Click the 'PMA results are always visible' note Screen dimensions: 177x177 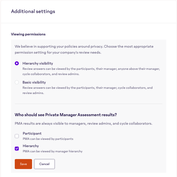[x=83, y=123]
